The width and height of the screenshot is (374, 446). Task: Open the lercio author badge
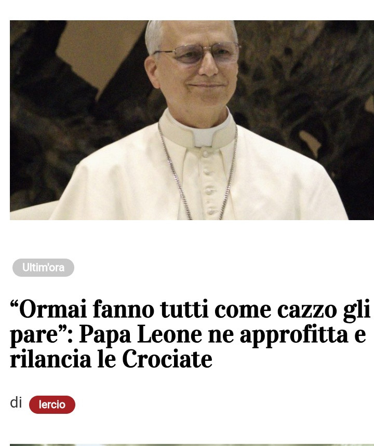pos(52,404)
